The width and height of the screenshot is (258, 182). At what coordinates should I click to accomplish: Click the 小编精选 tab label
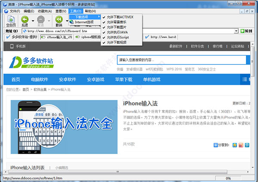(61, 168)
